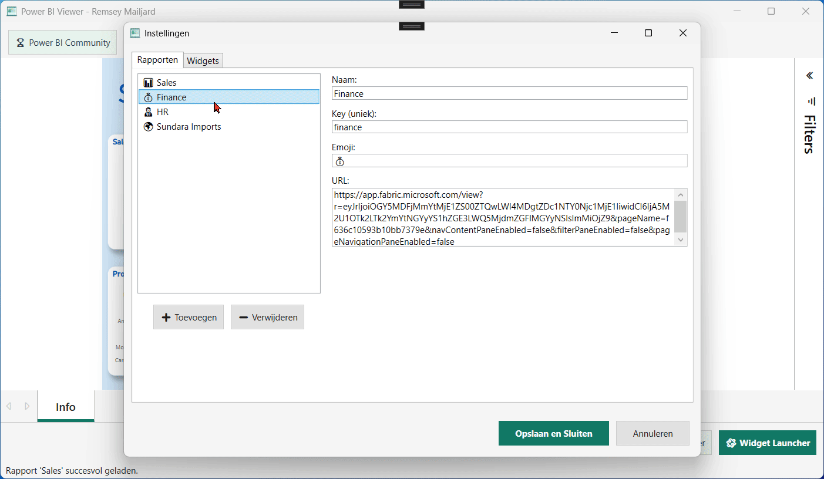The height and width of the screenshot is (479, 824).
Task: Select the HR report entry
Action: coord(229,112)
